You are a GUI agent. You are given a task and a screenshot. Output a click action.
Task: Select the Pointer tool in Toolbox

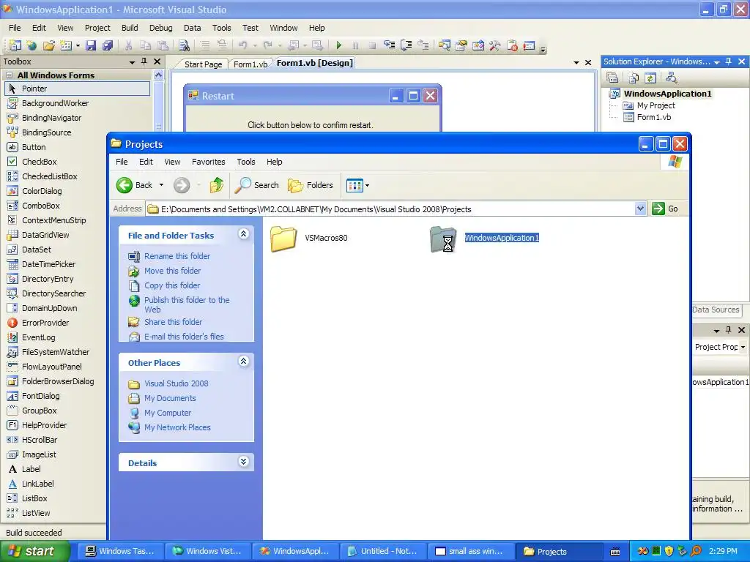[77, 89]
